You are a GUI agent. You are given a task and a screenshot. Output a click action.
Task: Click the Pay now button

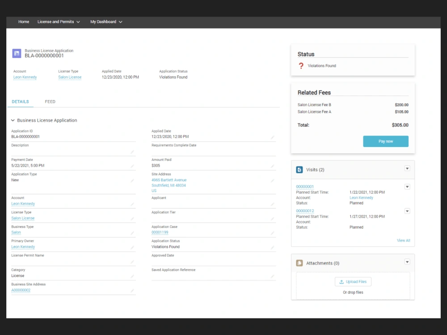tap(385, 141)
